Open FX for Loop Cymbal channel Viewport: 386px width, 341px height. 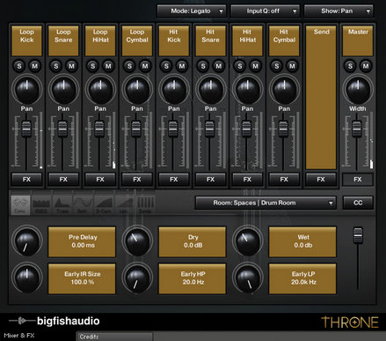pos(137,179)
